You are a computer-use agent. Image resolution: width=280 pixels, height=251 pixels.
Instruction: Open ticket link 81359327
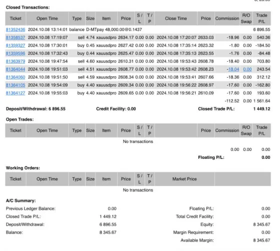coord(16,46)
